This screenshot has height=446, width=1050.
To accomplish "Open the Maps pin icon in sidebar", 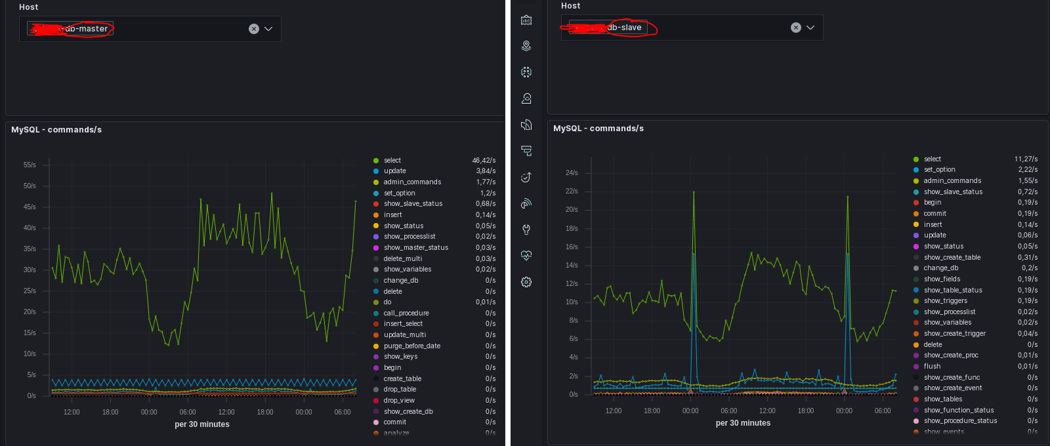I will pos(526,46).
